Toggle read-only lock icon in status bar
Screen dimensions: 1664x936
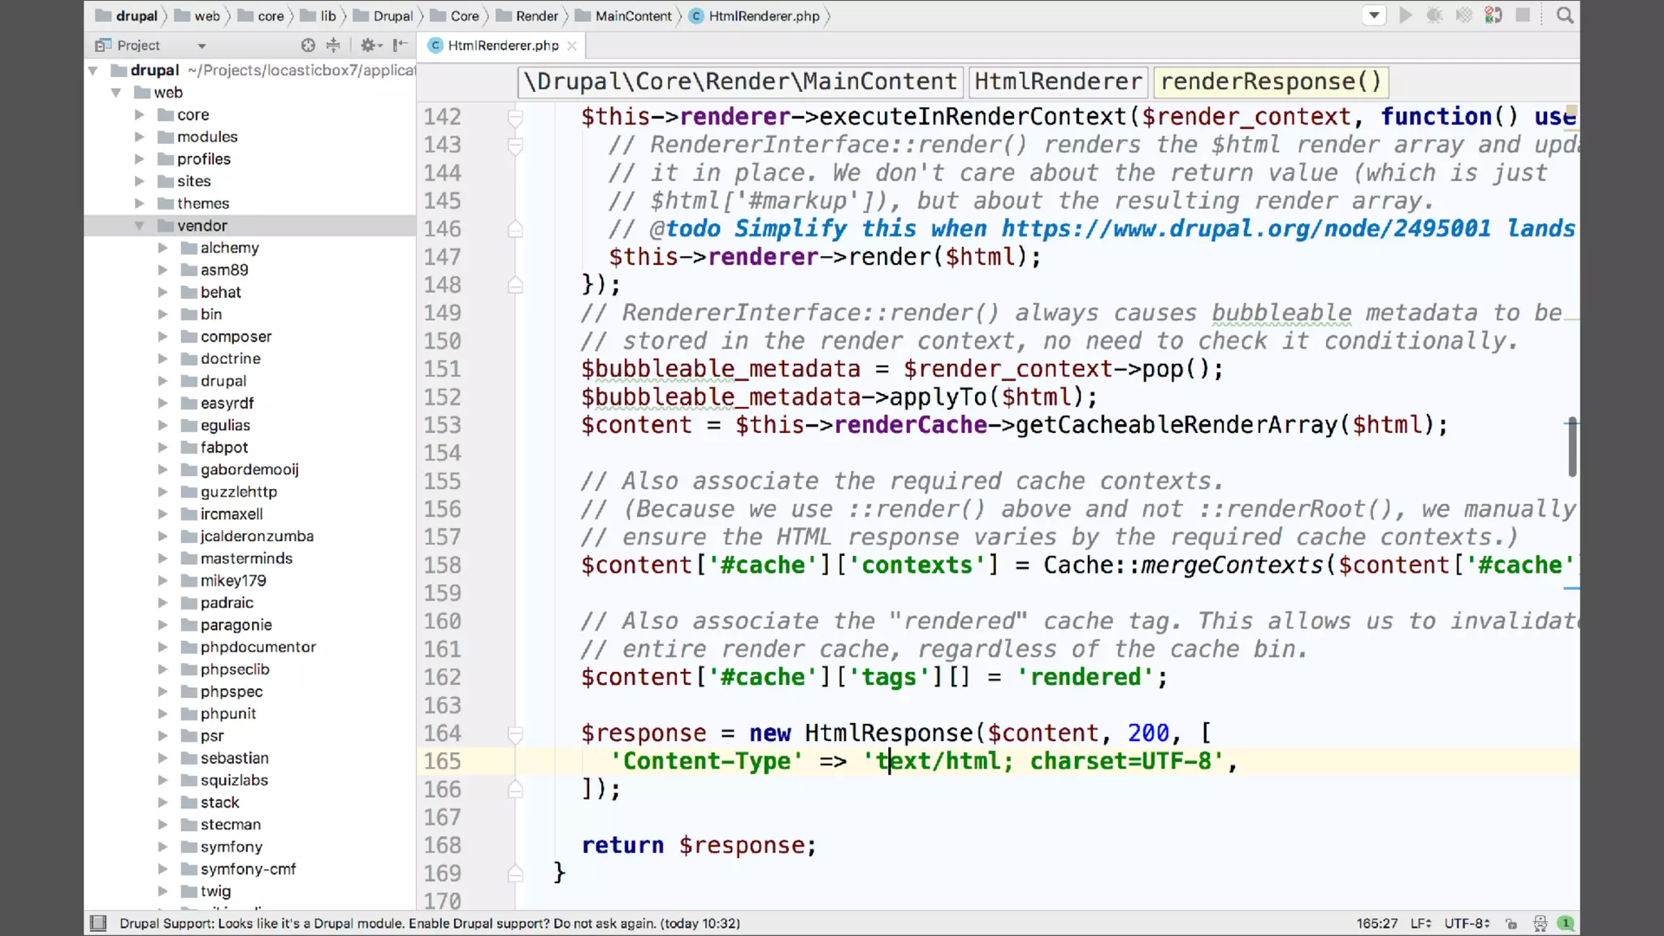point(1511,923)
